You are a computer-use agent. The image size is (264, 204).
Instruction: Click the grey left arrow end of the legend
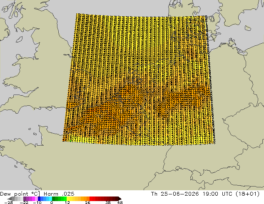(x=10, y=199)
